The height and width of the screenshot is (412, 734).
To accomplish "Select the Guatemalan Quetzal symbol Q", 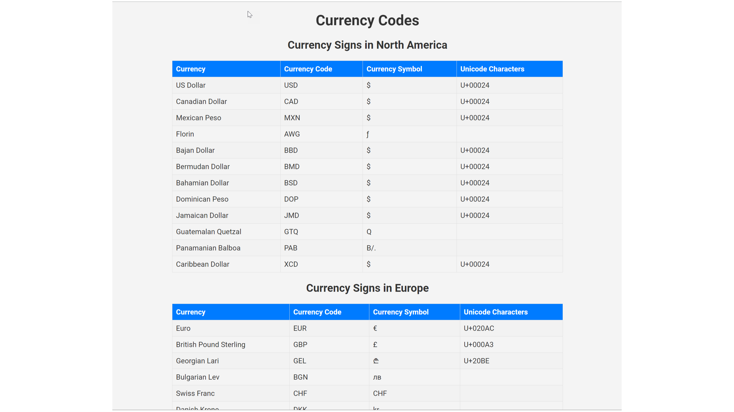I will tap(369, 231).
